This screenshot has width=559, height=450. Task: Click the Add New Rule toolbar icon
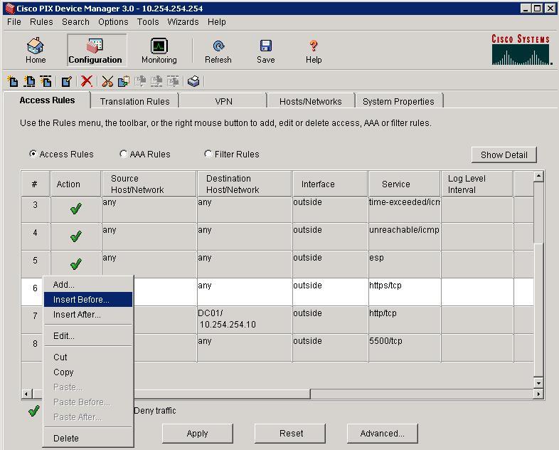(x=13, y=81)
